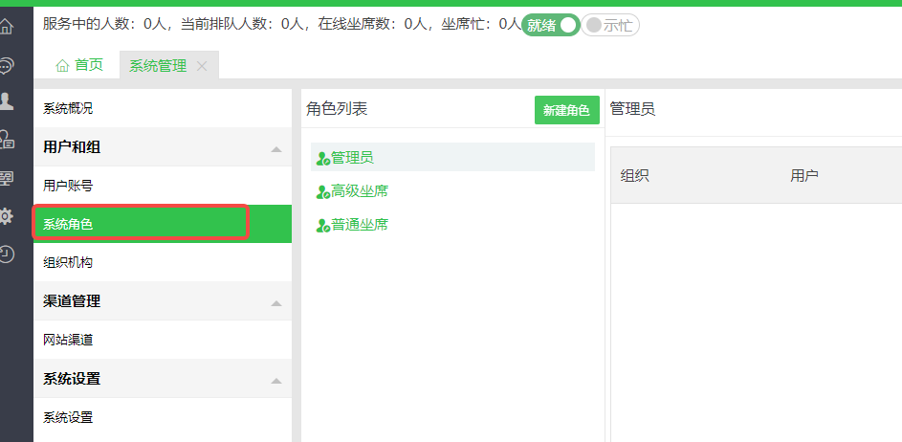This screenshot has height=442, width=902.
Task: Click the 普通坐席 role user icon
Action: 322,226
